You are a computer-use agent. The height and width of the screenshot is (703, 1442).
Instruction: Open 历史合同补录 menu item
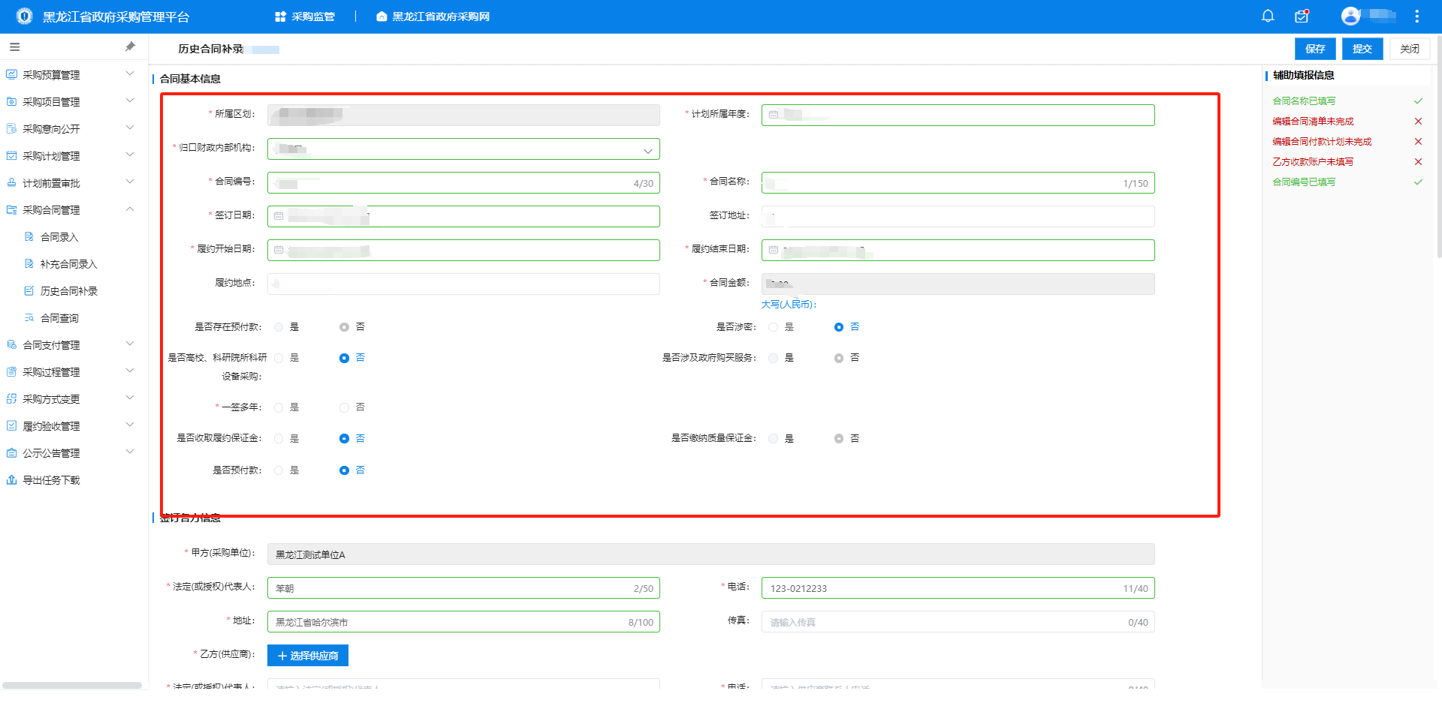(x=69, y=291)
